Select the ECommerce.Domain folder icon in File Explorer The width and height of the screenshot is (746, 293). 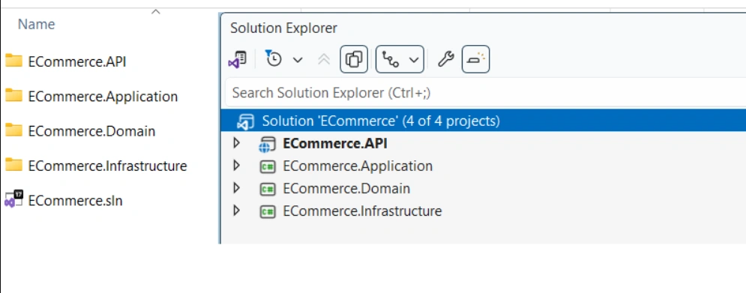pyautogui.click(x=13, y=130)
